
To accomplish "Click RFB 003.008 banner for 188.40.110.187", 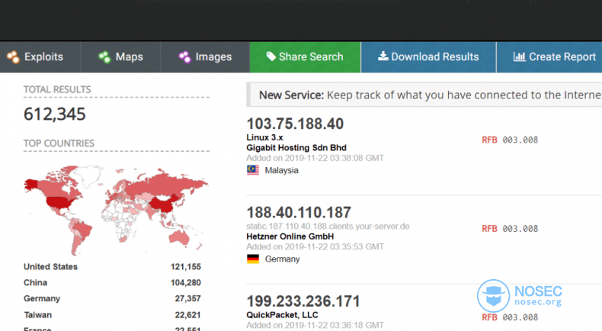I will (x=510, y=229).
